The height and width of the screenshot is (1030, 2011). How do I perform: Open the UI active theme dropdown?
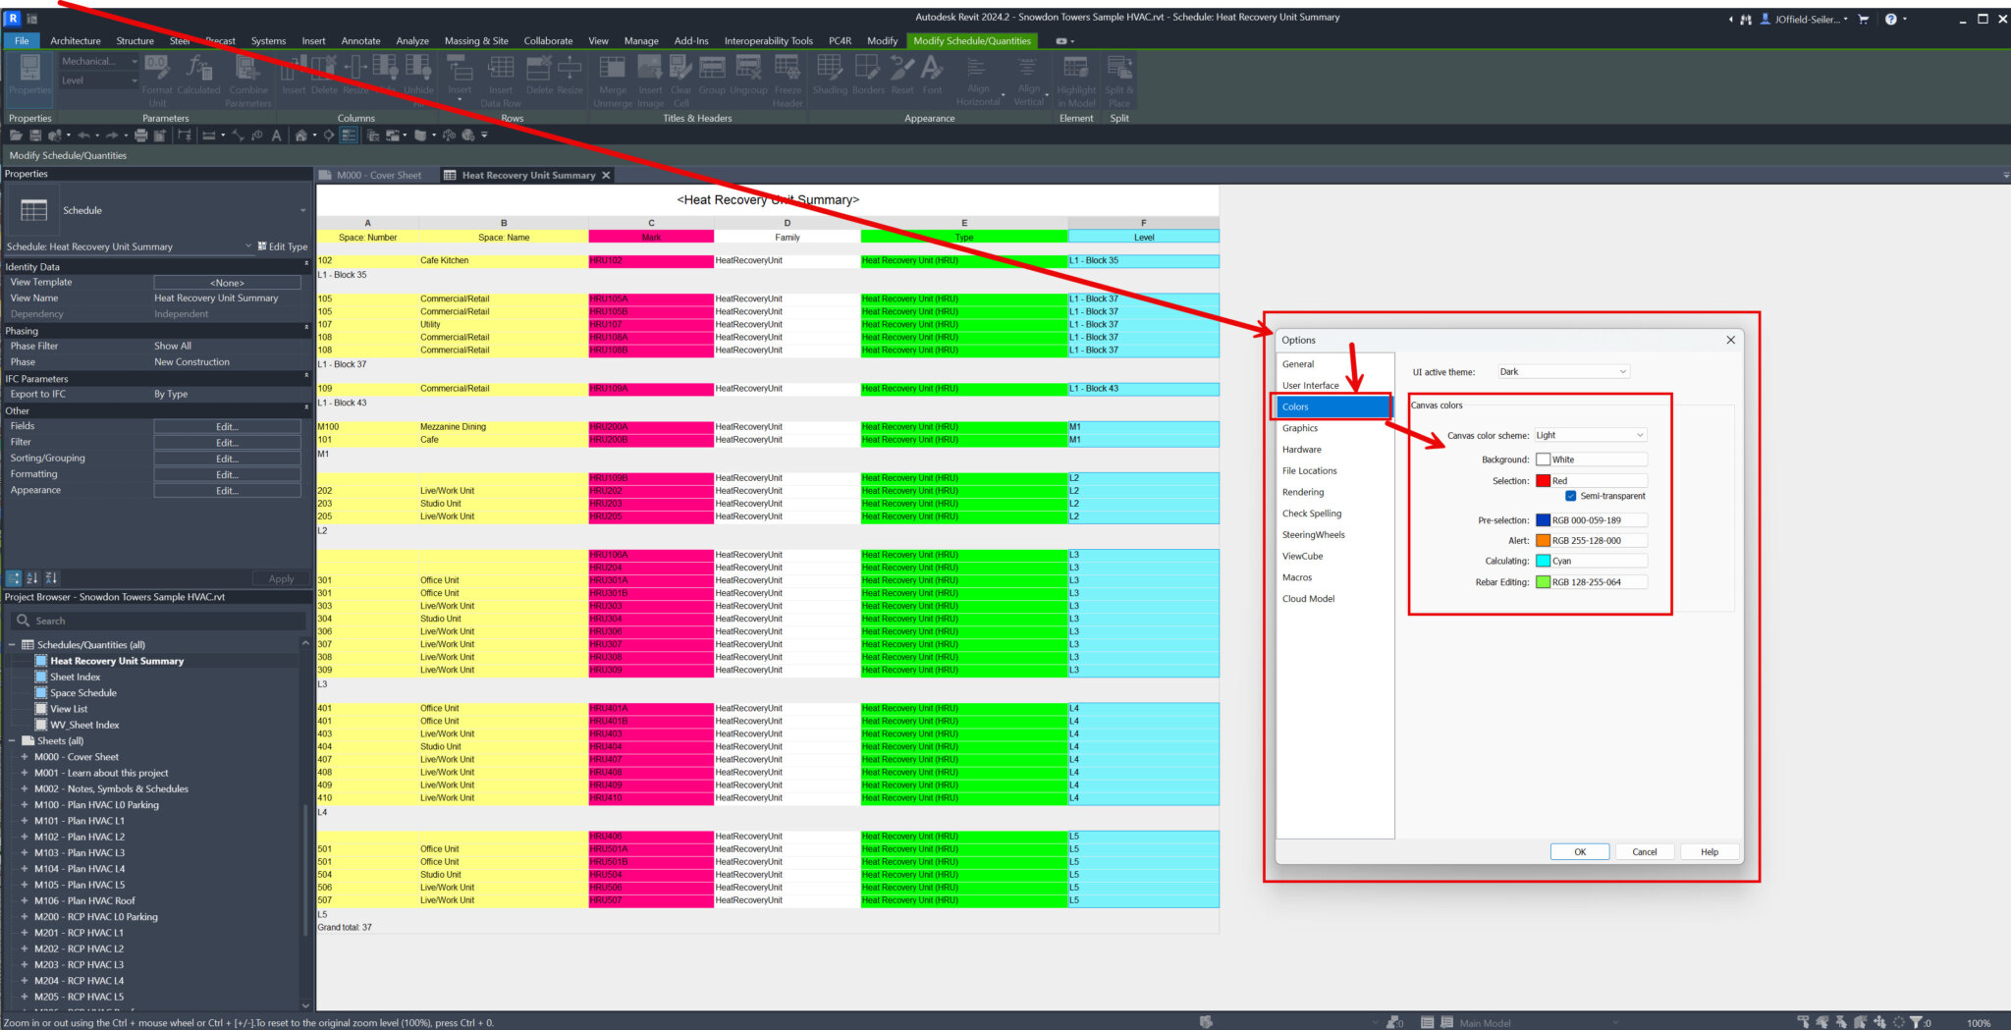(1563, 371)
